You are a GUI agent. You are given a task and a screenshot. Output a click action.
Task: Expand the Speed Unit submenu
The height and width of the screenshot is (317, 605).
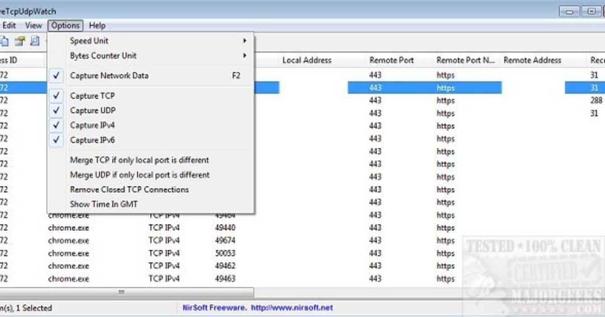(151, 40)
